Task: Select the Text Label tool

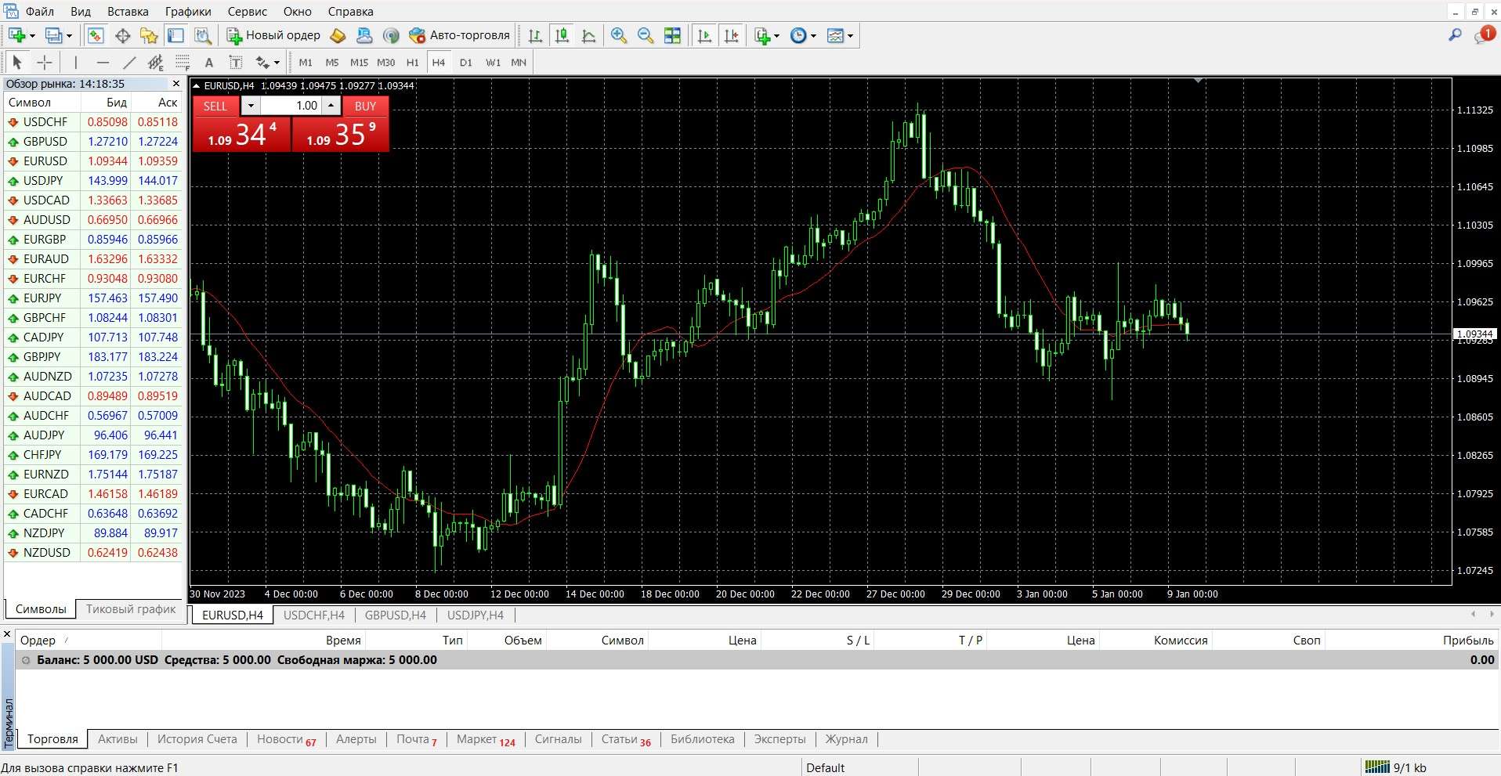Action: tap(235, 63)
